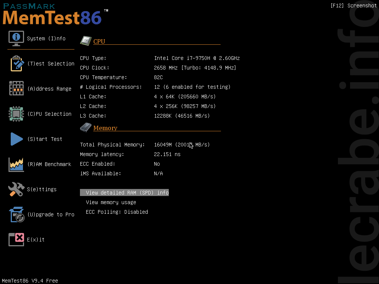Click the [F12] Screenshot label

(x=353, y=6)
